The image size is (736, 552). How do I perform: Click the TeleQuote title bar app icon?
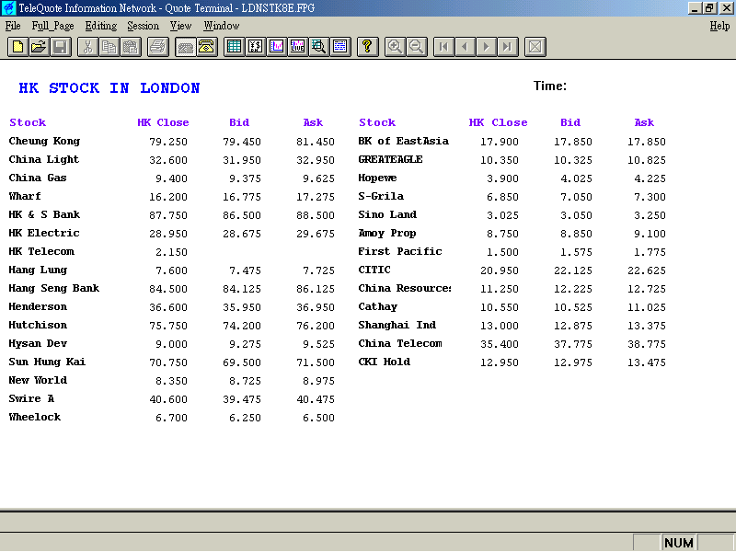[8, 8]
